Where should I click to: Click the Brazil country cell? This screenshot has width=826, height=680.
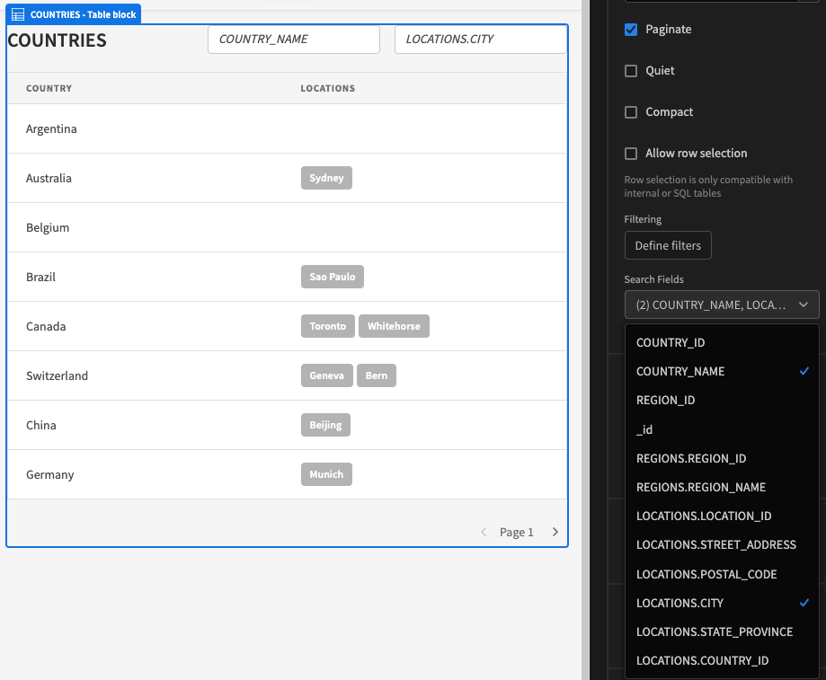41,277
